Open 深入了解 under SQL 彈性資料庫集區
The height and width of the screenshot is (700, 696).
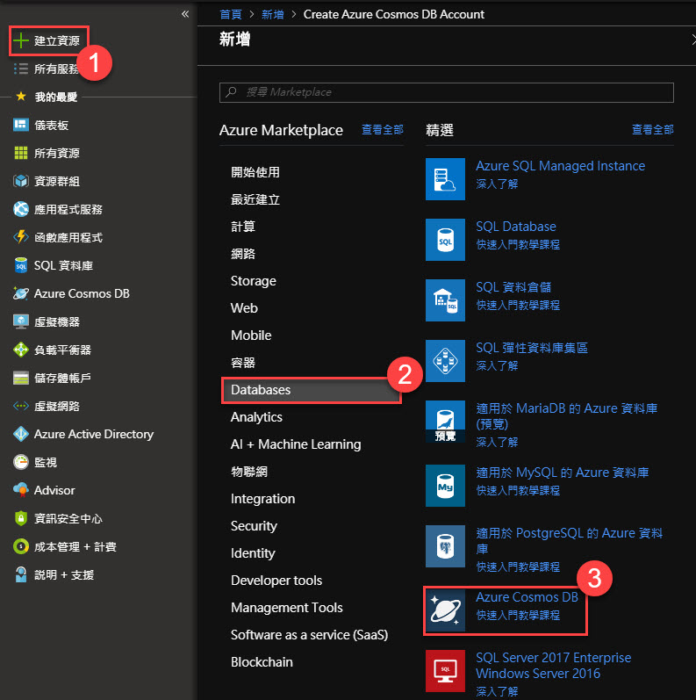point(497,366)
